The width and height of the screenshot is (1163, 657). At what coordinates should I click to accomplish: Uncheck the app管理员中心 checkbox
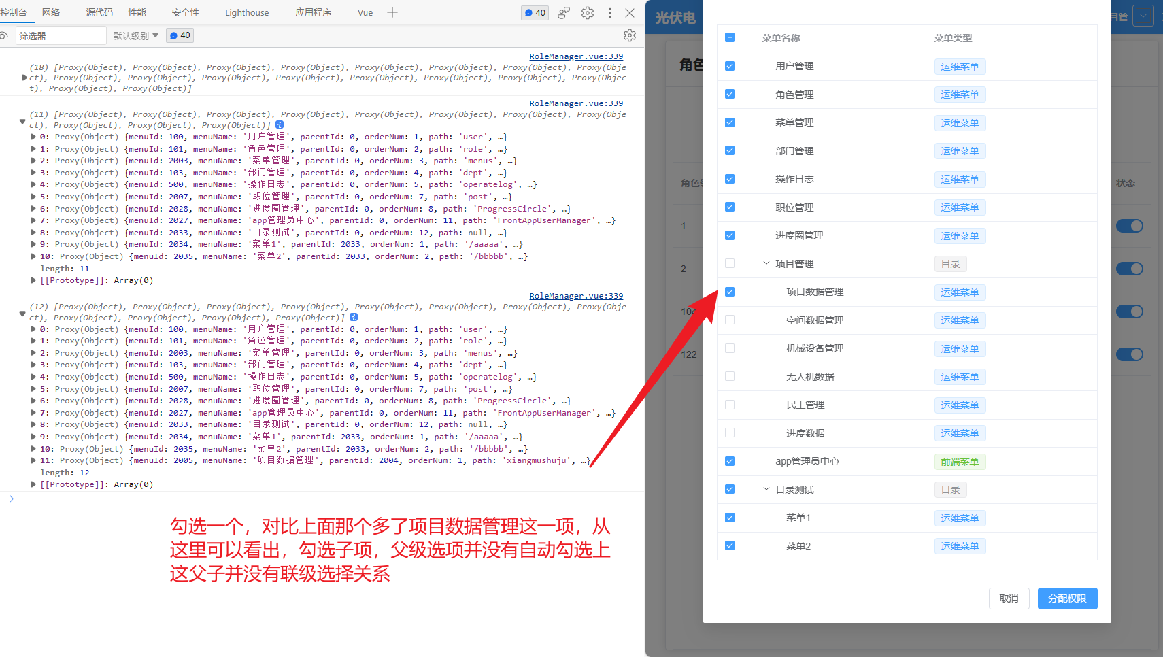pos(730,461)
